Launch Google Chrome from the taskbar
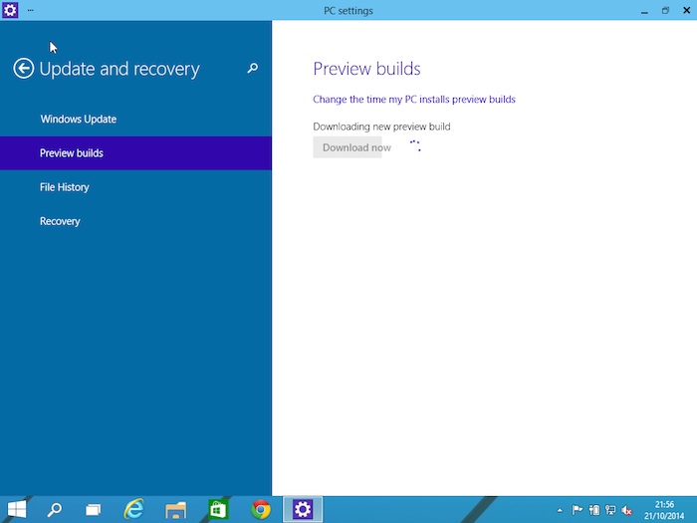This screenshot has height=523, width=697. point(261,509)
